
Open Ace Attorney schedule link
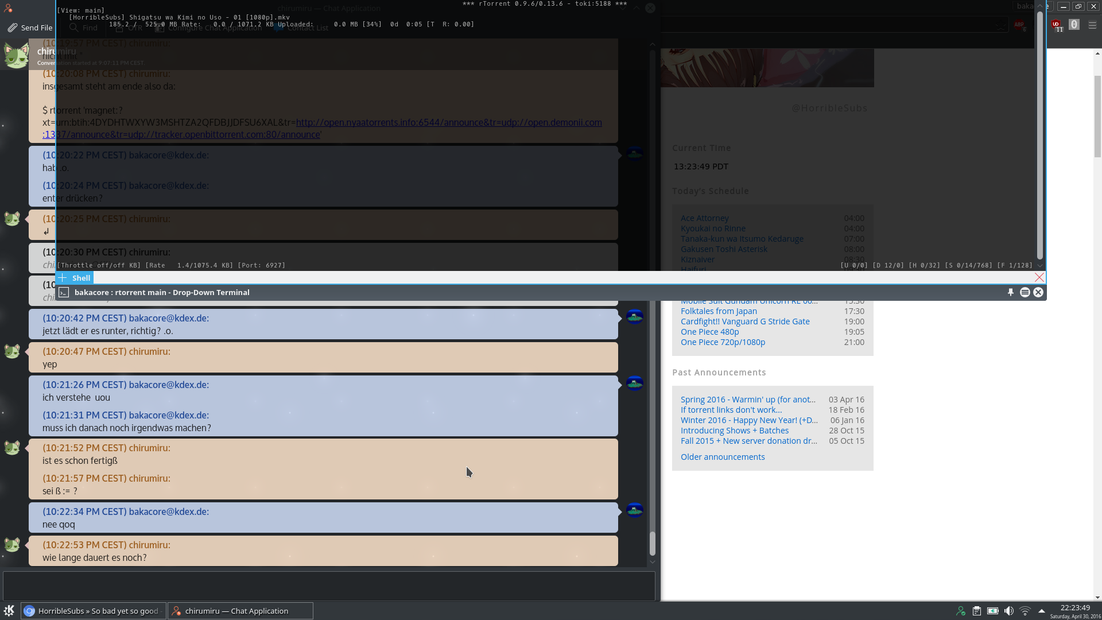[x=705, y=218]
